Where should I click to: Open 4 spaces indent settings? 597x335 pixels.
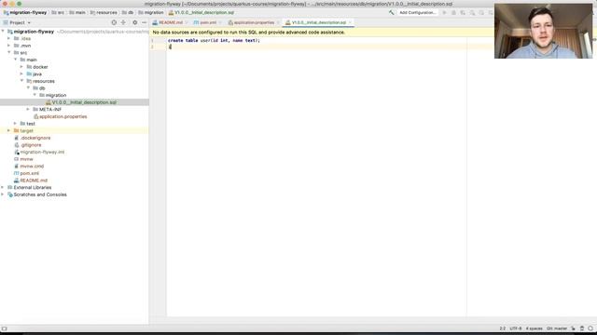(534, 328)
